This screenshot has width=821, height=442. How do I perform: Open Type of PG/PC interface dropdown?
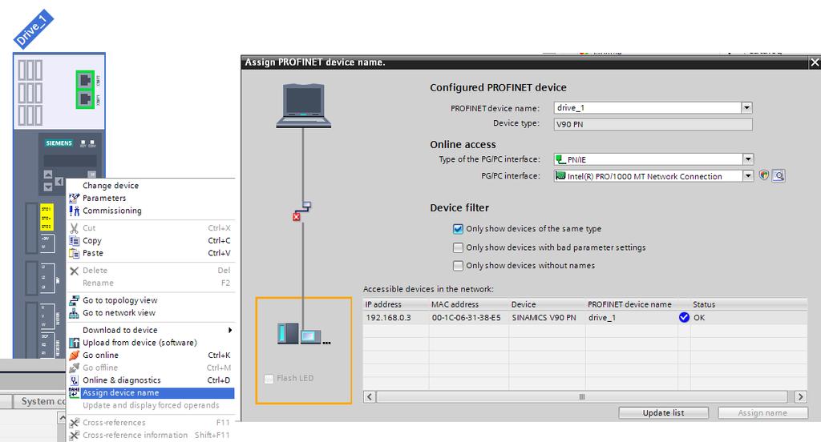(748, 159)
